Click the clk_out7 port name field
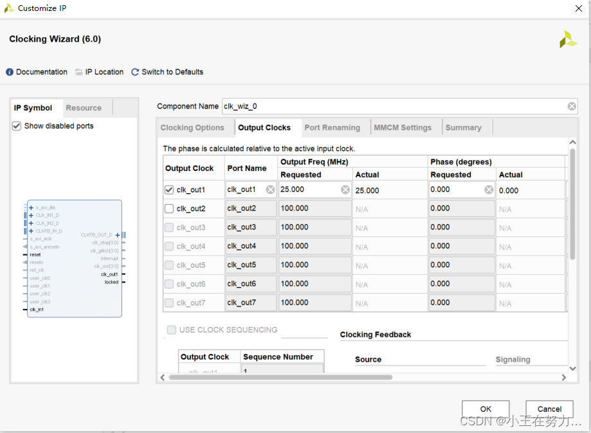 251,303
